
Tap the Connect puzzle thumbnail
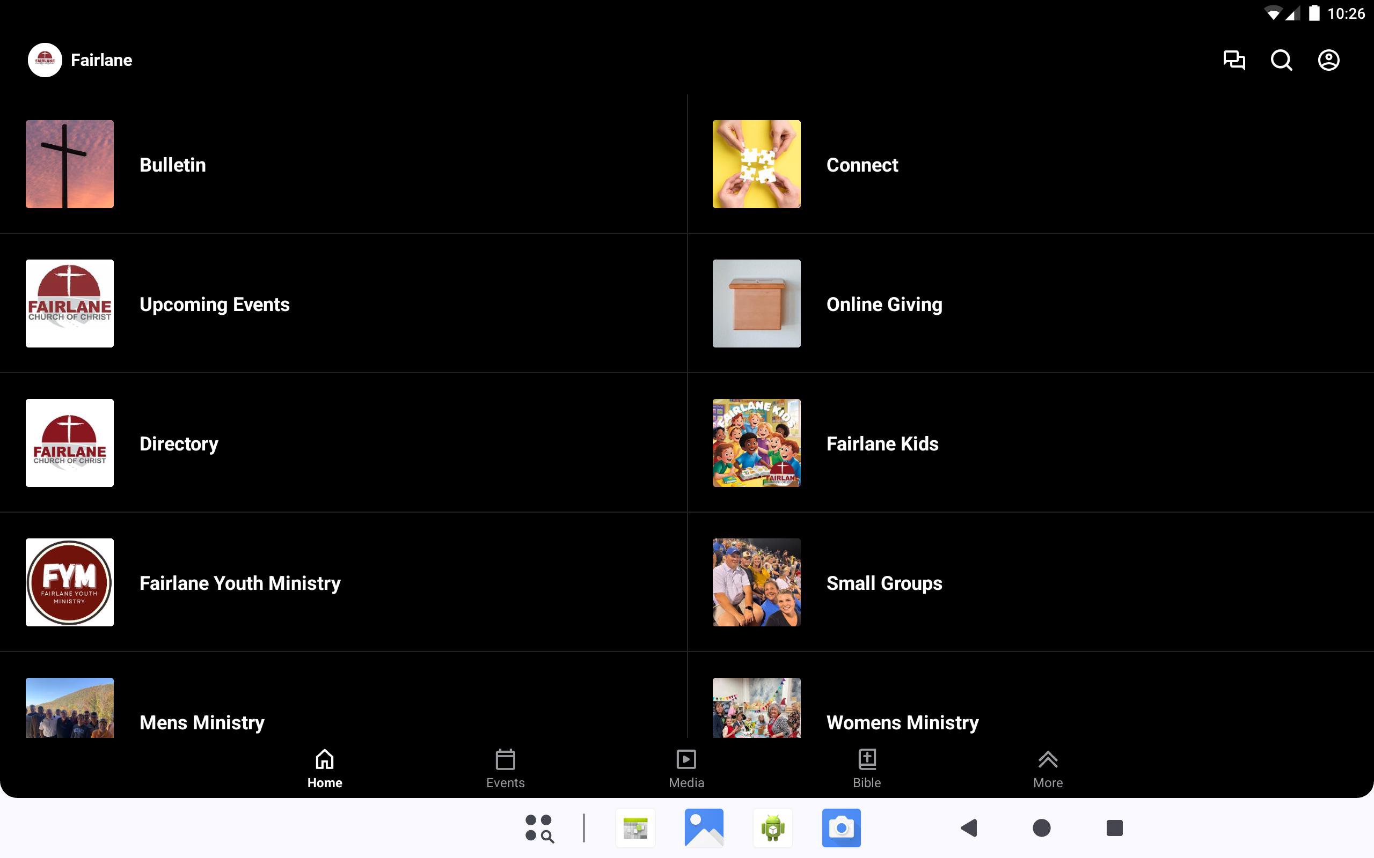point(756,164)
